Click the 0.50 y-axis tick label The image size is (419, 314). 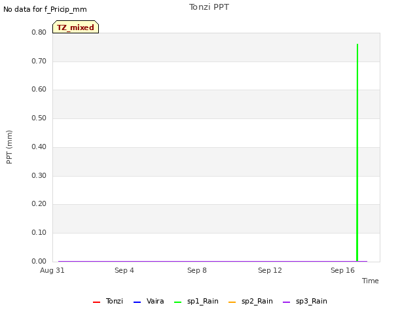click(39, 118)
